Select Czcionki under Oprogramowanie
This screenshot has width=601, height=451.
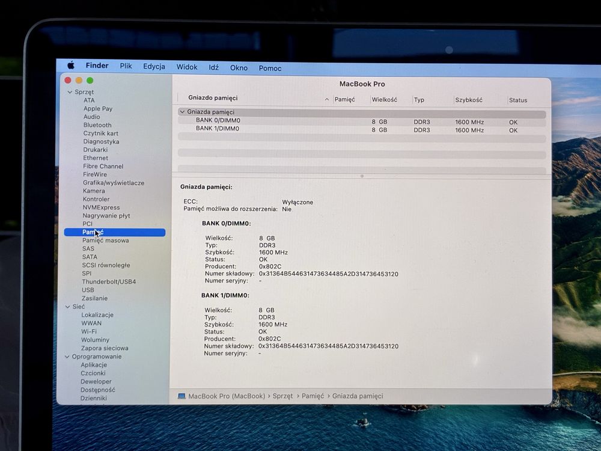93,373
